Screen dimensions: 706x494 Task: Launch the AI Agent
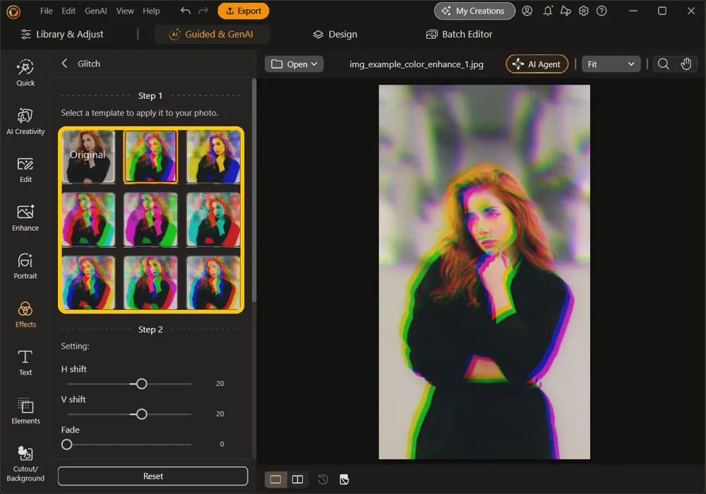(x=537, y=64)
